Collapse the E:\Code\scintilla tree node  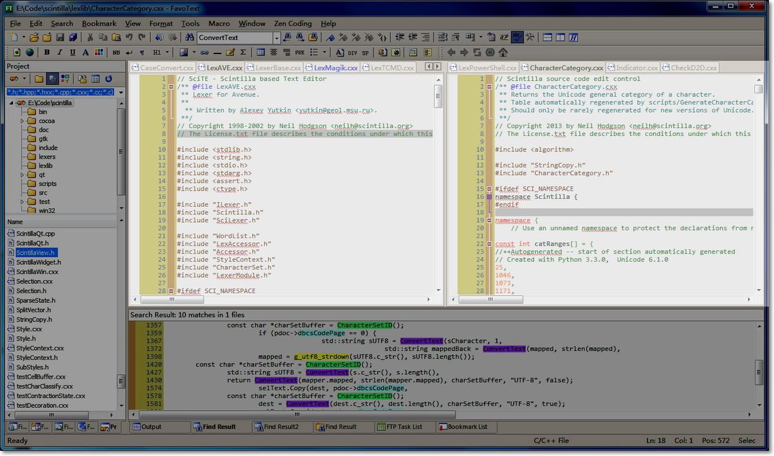click(x=12, y=102)
